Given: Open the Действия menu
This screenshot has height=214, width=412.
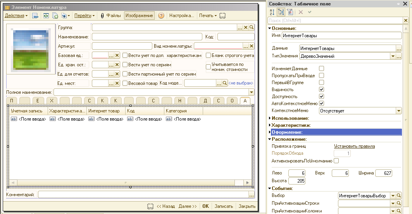Looking at the screenshot, I should [16, 16].
